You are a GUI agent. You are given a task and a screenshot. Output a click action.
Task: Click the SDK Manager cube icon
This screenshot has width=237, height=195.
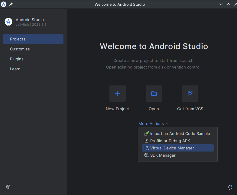click(x=147, y=155)
